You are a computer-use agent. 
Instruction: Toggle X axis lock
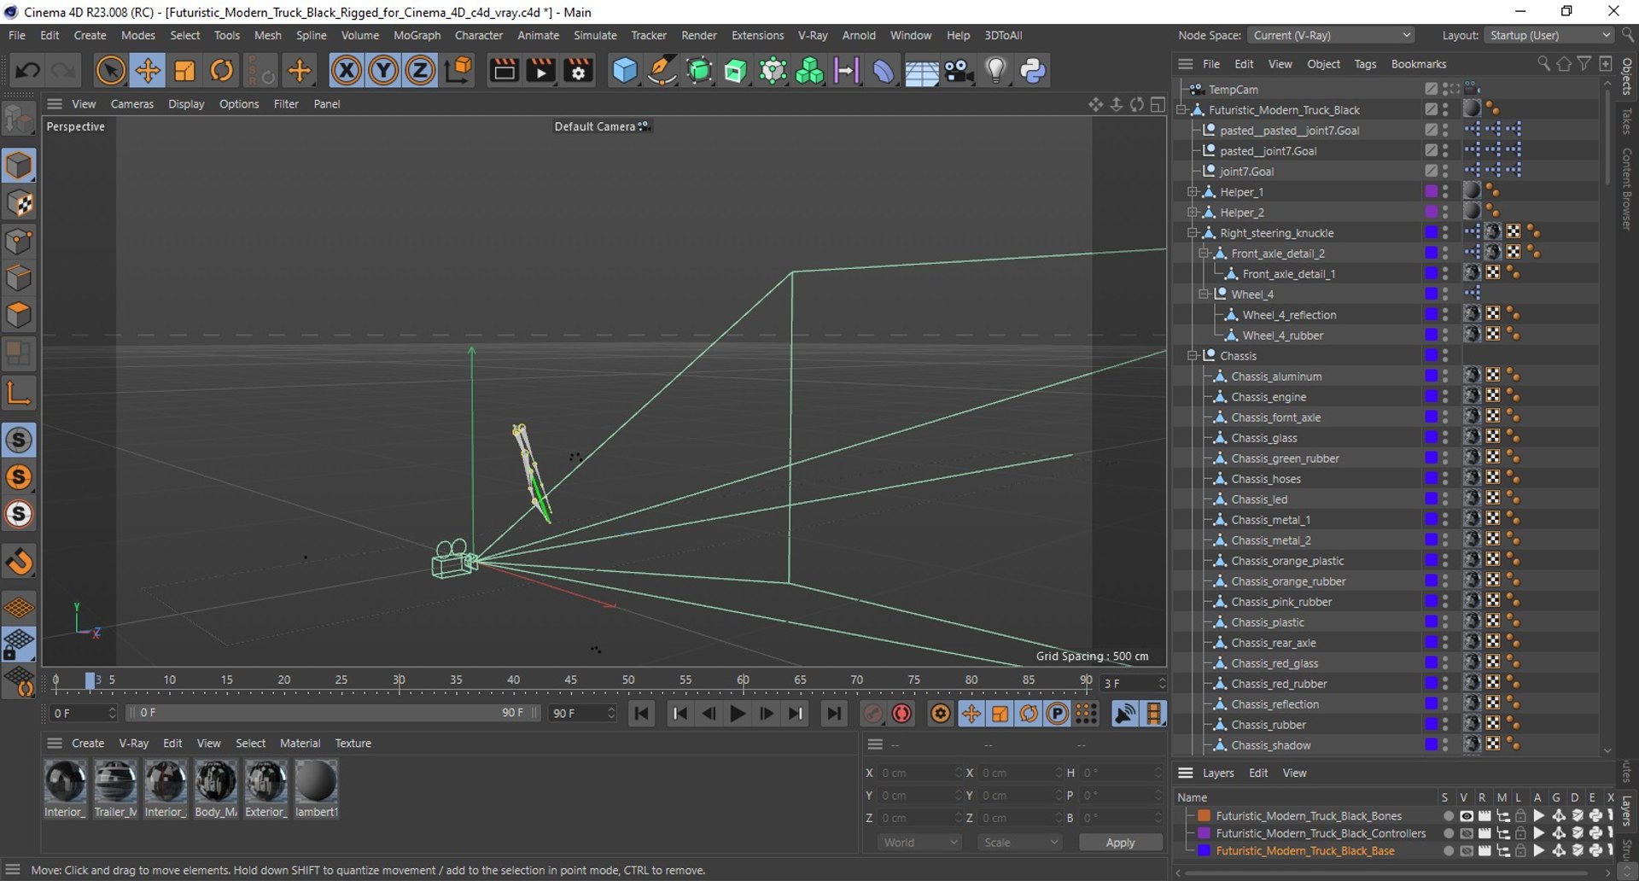(x=346, y=70)
